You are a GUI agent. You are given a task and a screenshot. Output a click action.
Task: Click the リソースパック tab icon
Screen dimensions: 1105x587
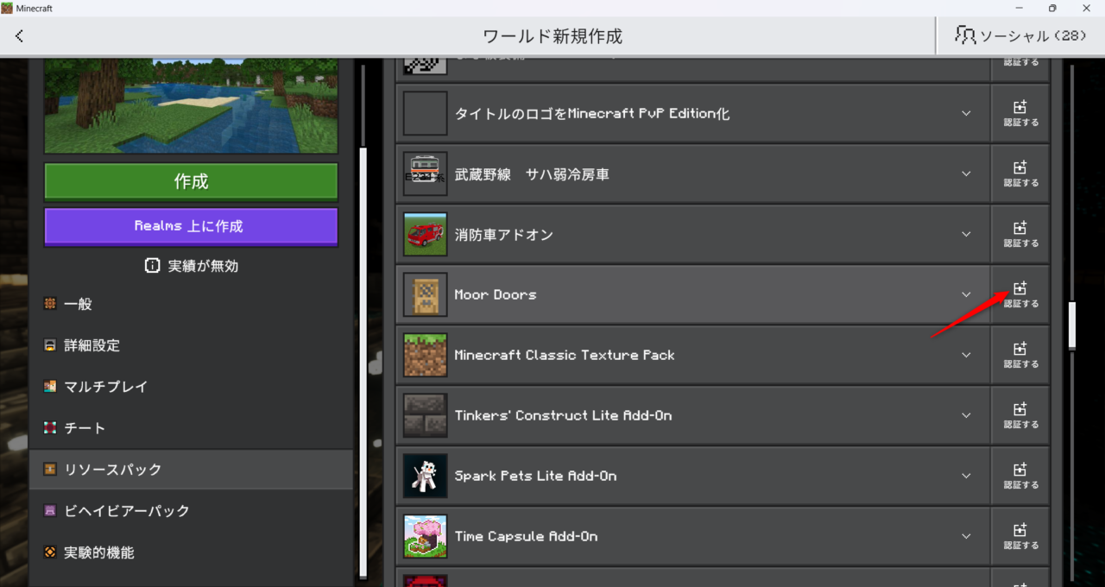[x=50, y=470]
